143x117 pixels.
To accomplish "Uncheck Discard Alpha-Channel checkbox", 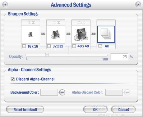I will [x=13, y=79].
